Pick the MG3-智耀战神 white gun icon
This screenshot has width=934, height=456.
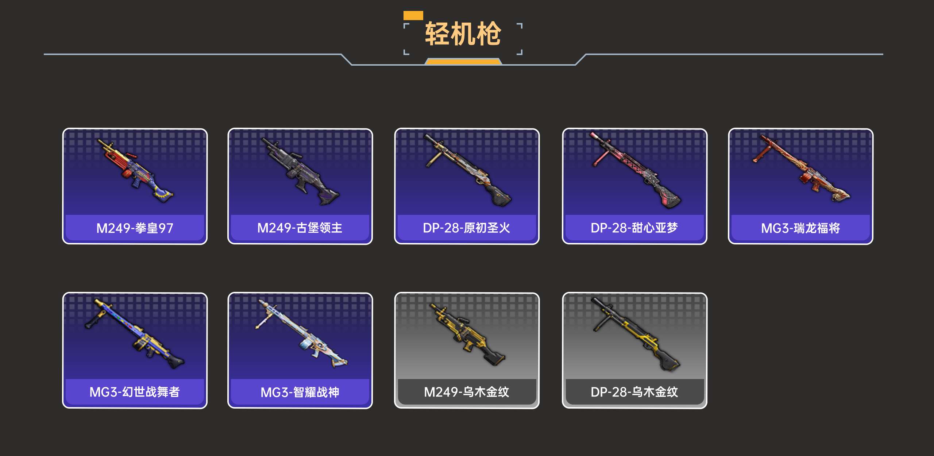point(301,334)
